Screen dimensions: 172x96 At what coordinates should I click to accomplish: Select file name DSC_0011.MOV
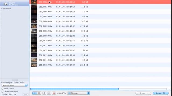click(45, 46)
